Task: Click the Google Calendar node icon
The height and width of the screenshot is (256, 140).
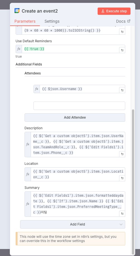Action: (x=17, y=11)
